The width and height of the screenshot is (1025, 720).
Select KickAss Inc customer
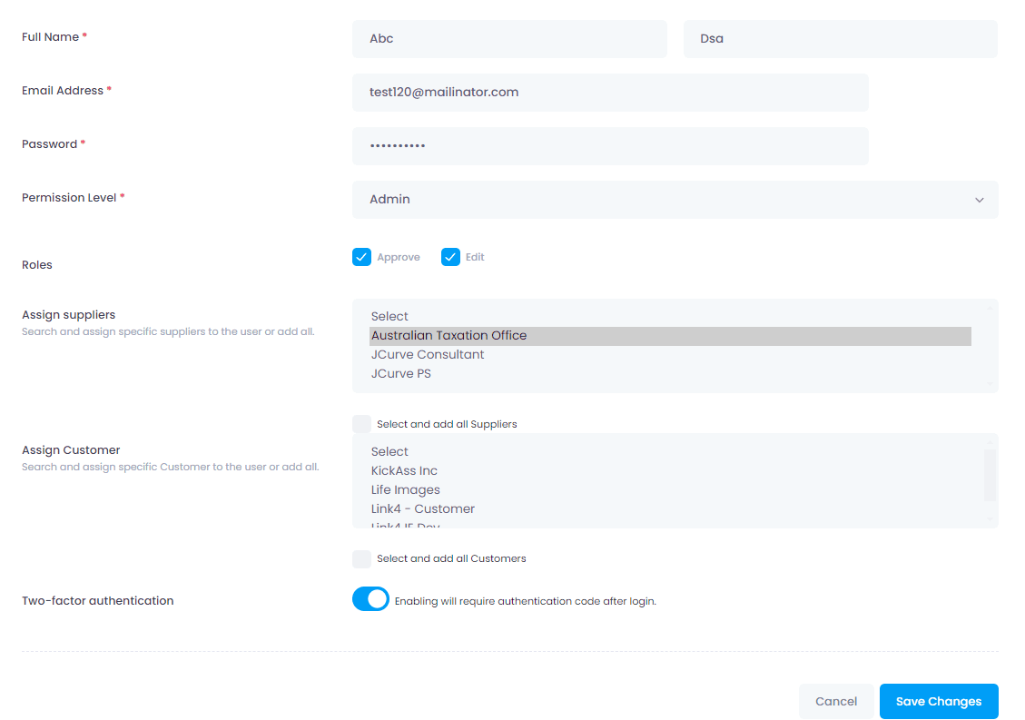point(404,470)
